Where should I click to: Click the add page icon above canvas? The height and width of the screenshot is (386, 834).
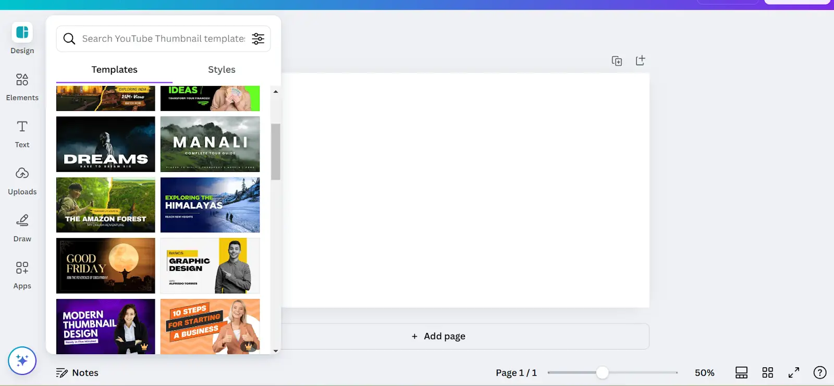pos(641,60)
